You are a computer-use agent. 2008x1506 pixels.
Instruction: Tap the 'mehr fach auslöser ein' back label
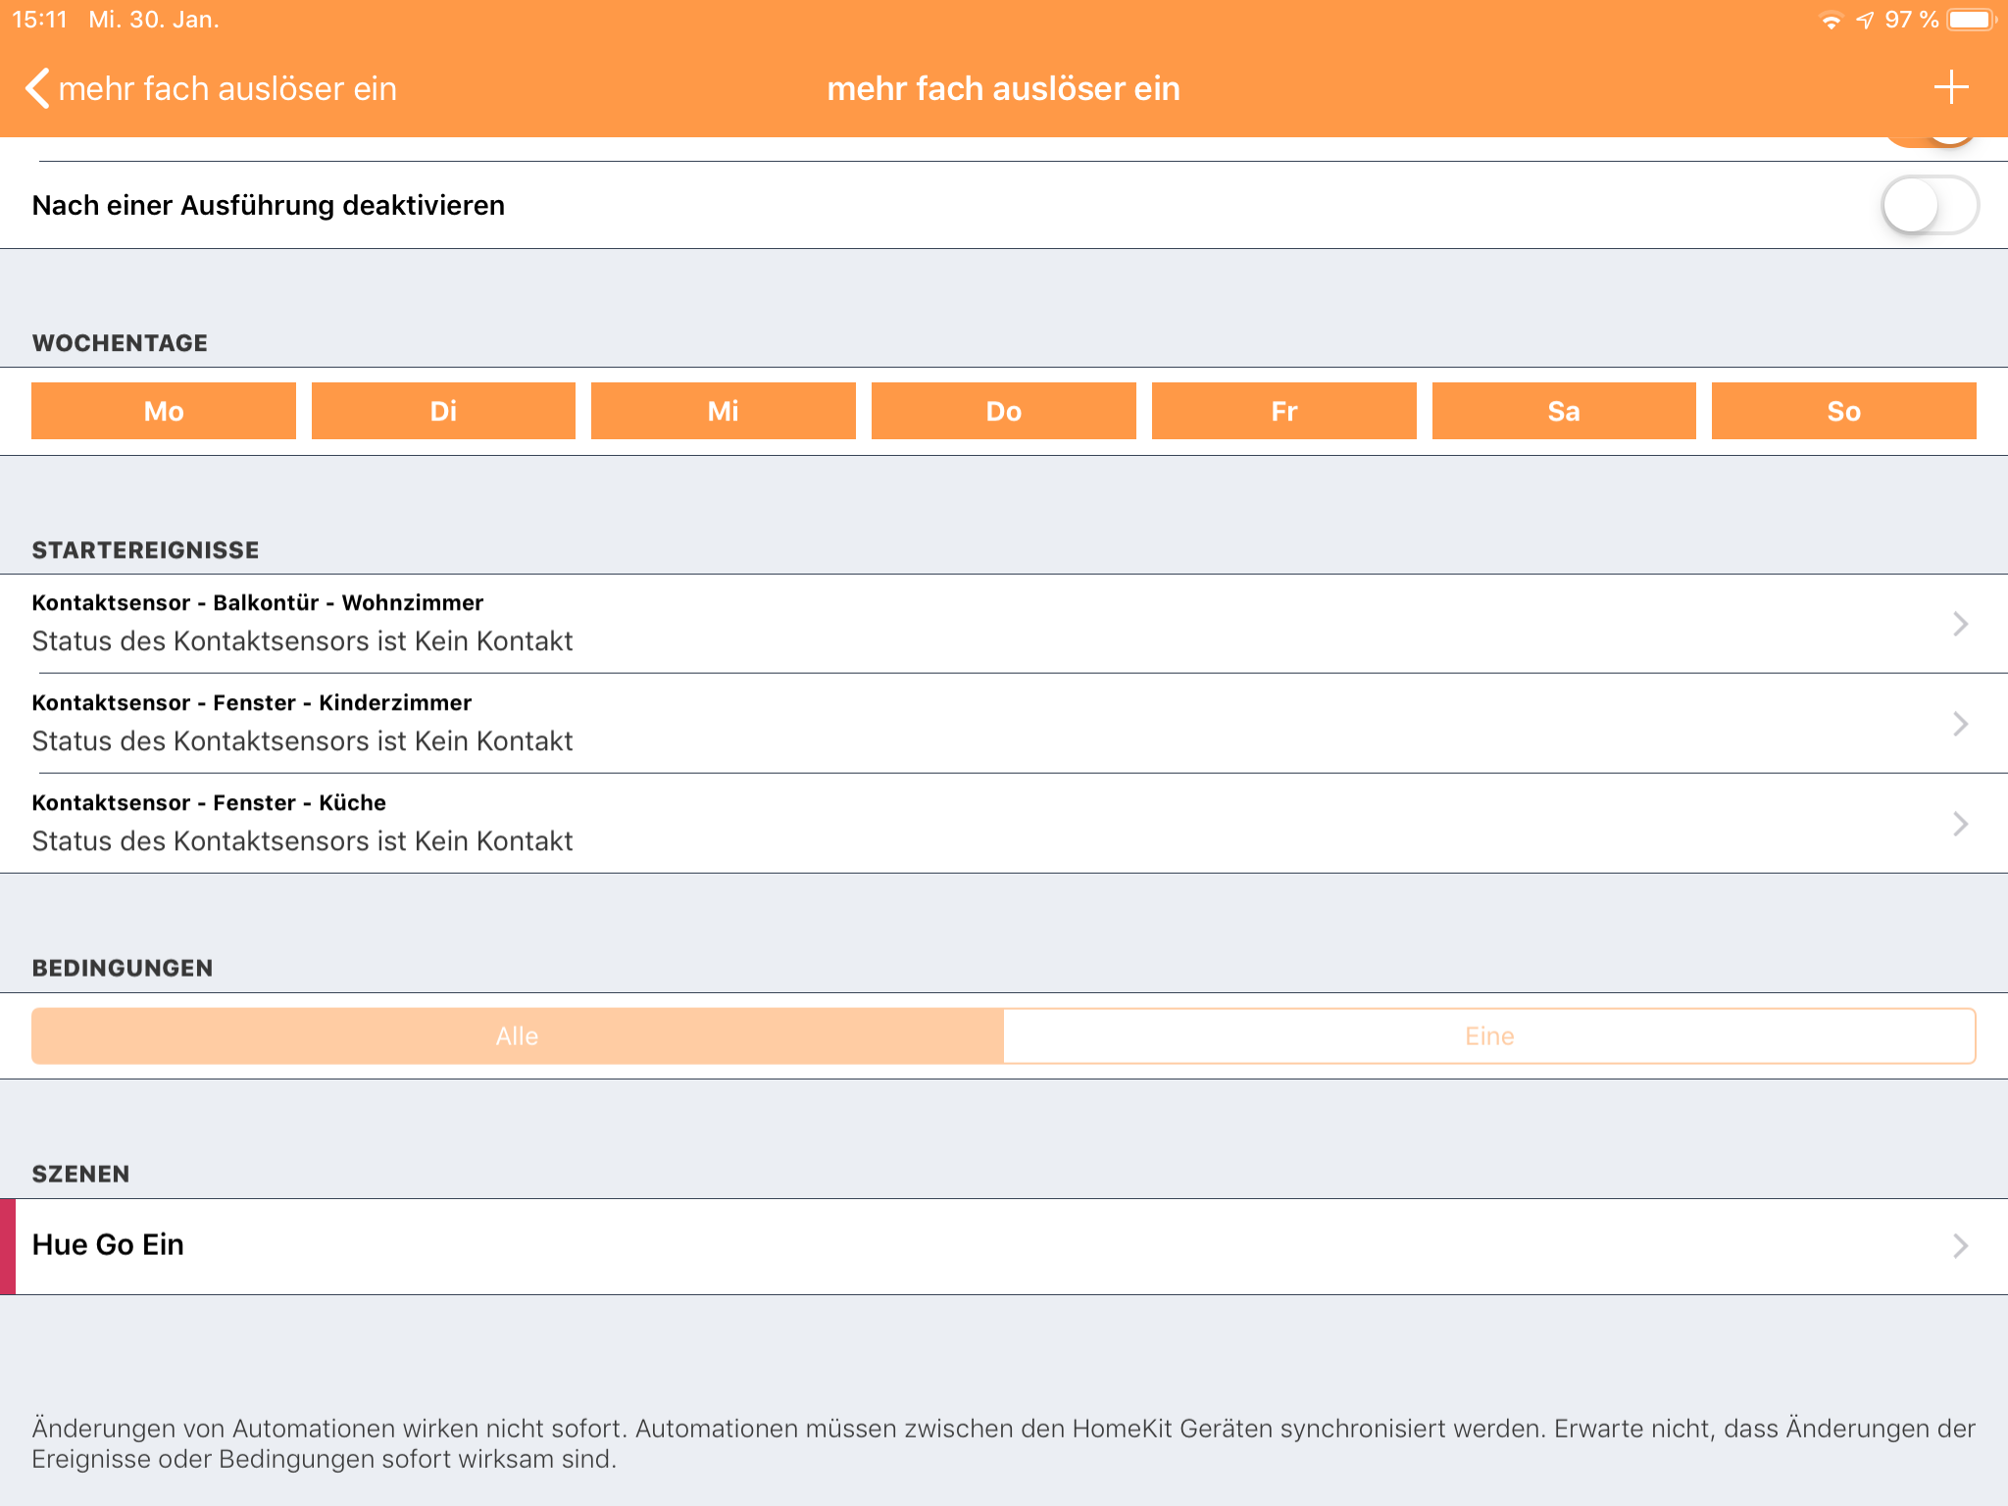(x=227, y=88)
